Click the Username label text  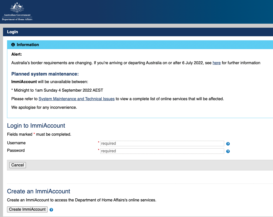coord(16,143)
